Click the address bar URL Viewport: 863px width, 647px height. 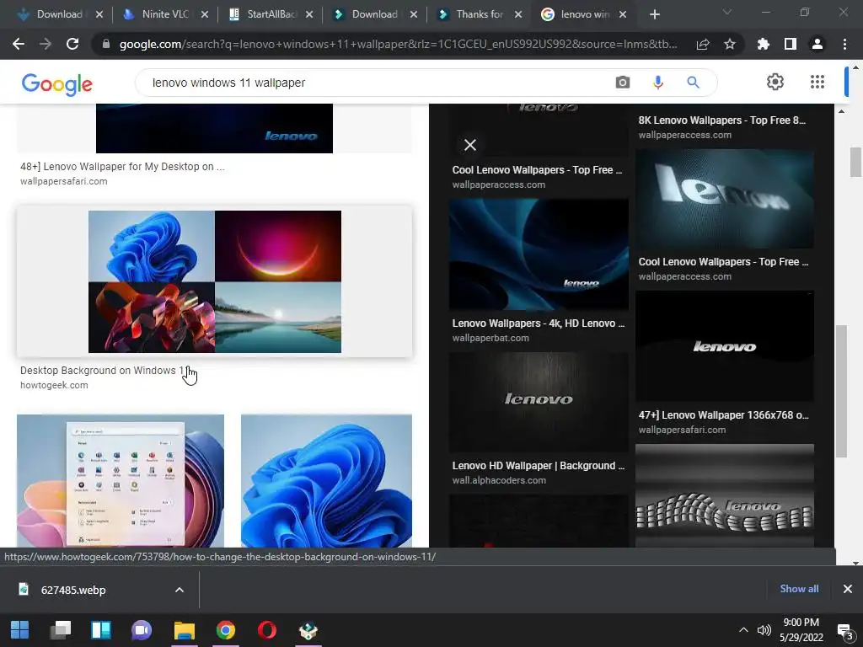coord(398,44)
